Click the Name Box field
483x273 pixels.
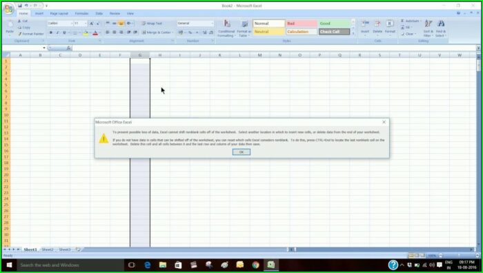[24, 48]
